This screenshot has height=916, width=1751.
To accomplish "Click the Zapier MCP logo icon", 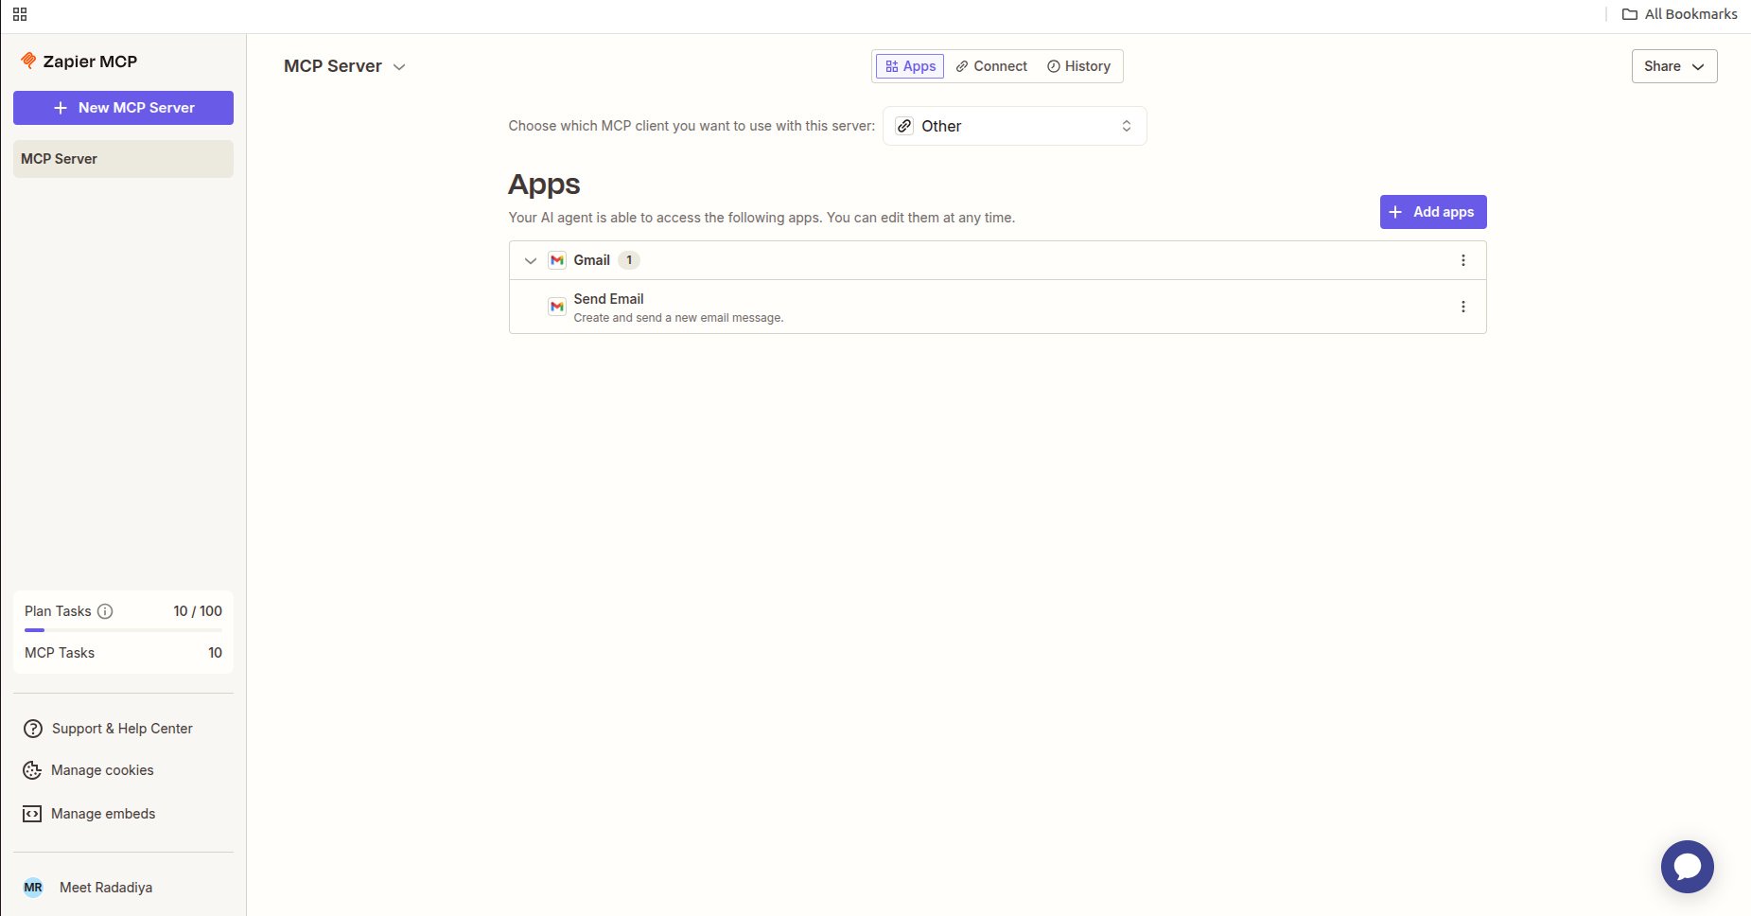I will tap(28, 61).
